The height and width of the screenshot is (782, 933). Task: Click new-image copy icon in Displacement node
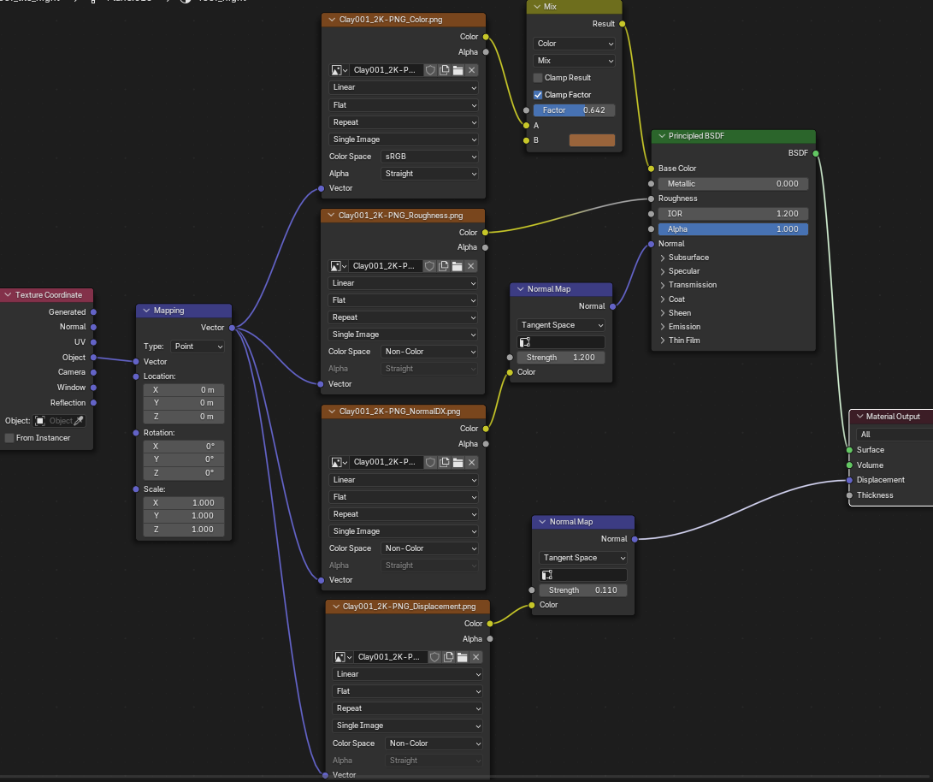(x=449, y=657)
